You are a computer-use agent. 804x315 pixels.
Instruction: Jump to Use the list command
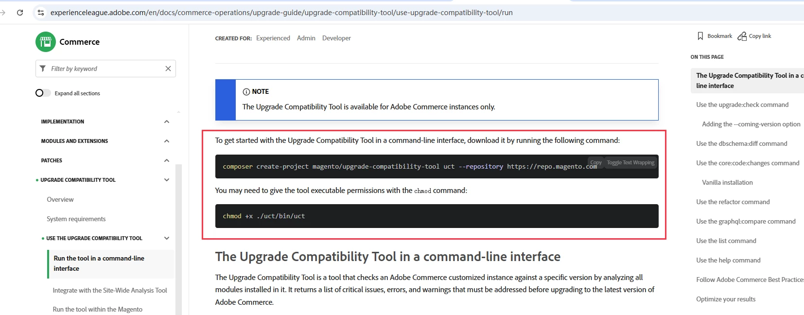pos(726,241)
